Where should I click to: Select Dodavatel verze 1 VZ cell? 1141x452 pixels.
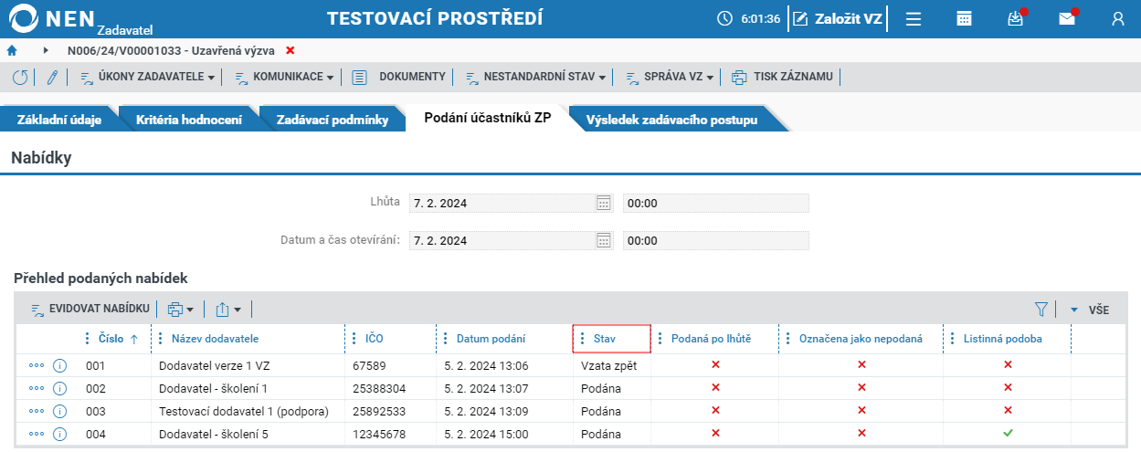pyautogui.click(x=248, y=365)
